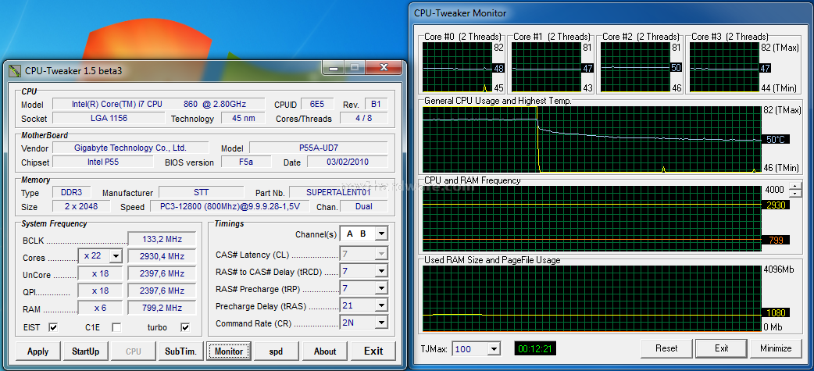Open the Command Rate (CR) dropdown
Viewport: 814px width, 371px height.
381,323
